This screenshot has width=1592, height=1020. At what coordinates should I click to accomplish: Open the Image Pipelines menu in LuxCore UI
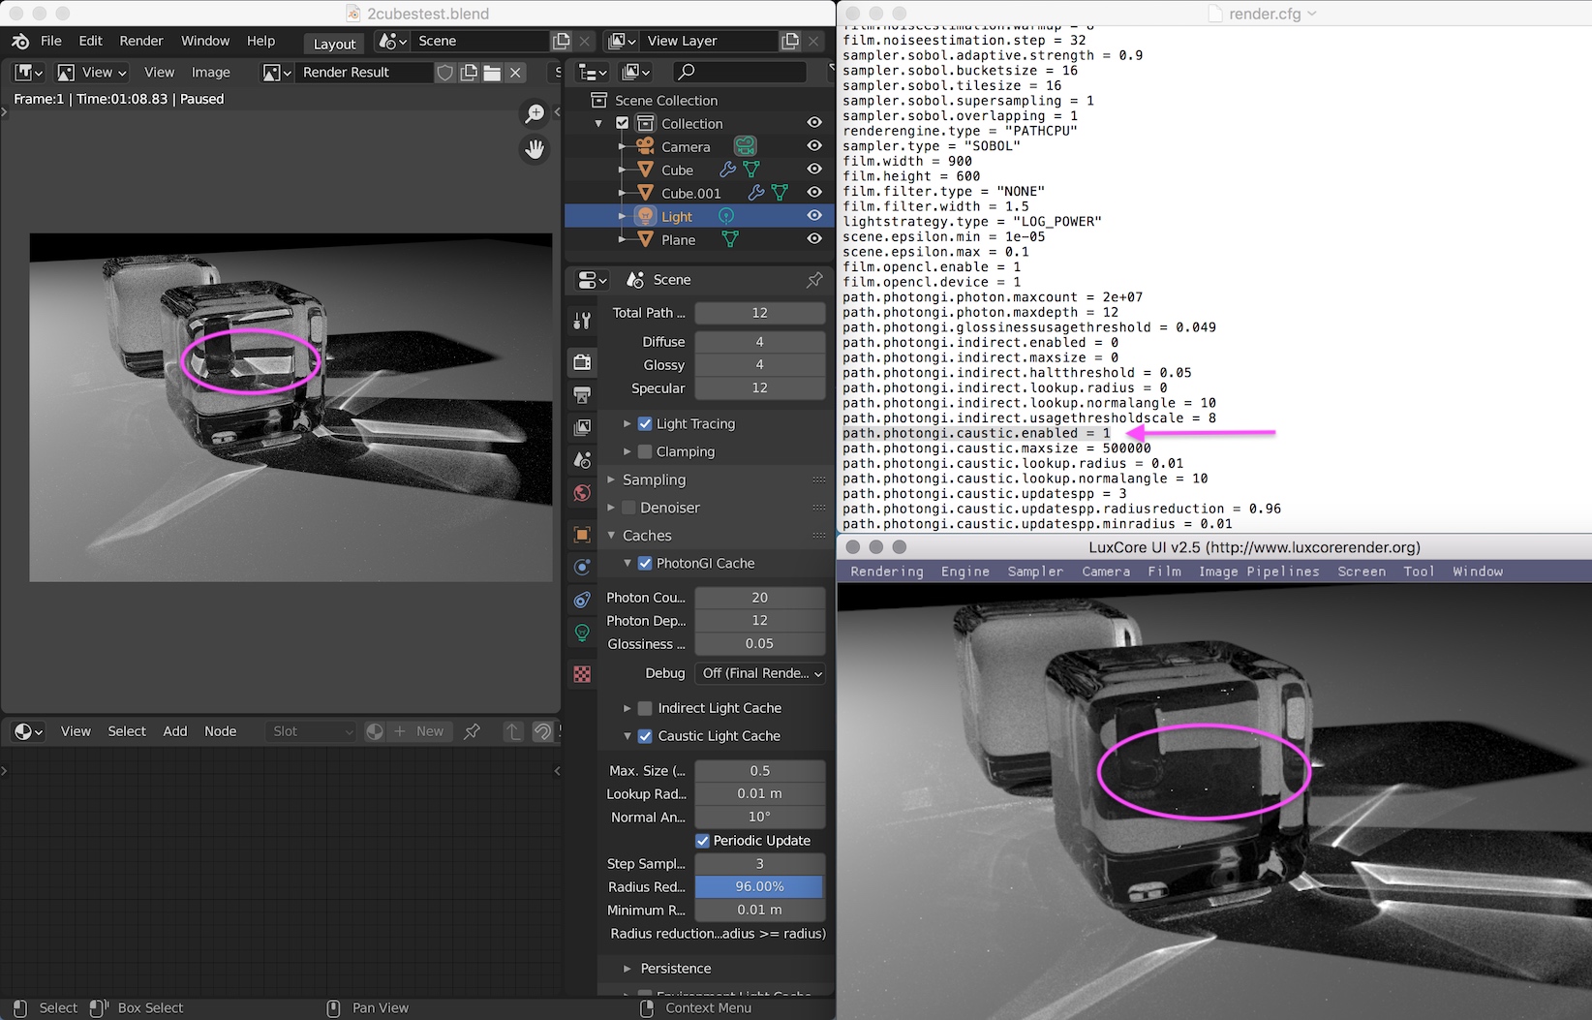(x=1259, y=572)
